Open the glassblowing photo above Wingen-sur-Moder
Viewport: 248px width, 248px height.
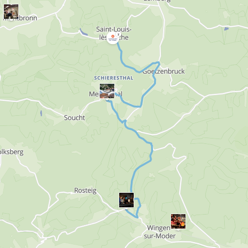click(178, 221)
